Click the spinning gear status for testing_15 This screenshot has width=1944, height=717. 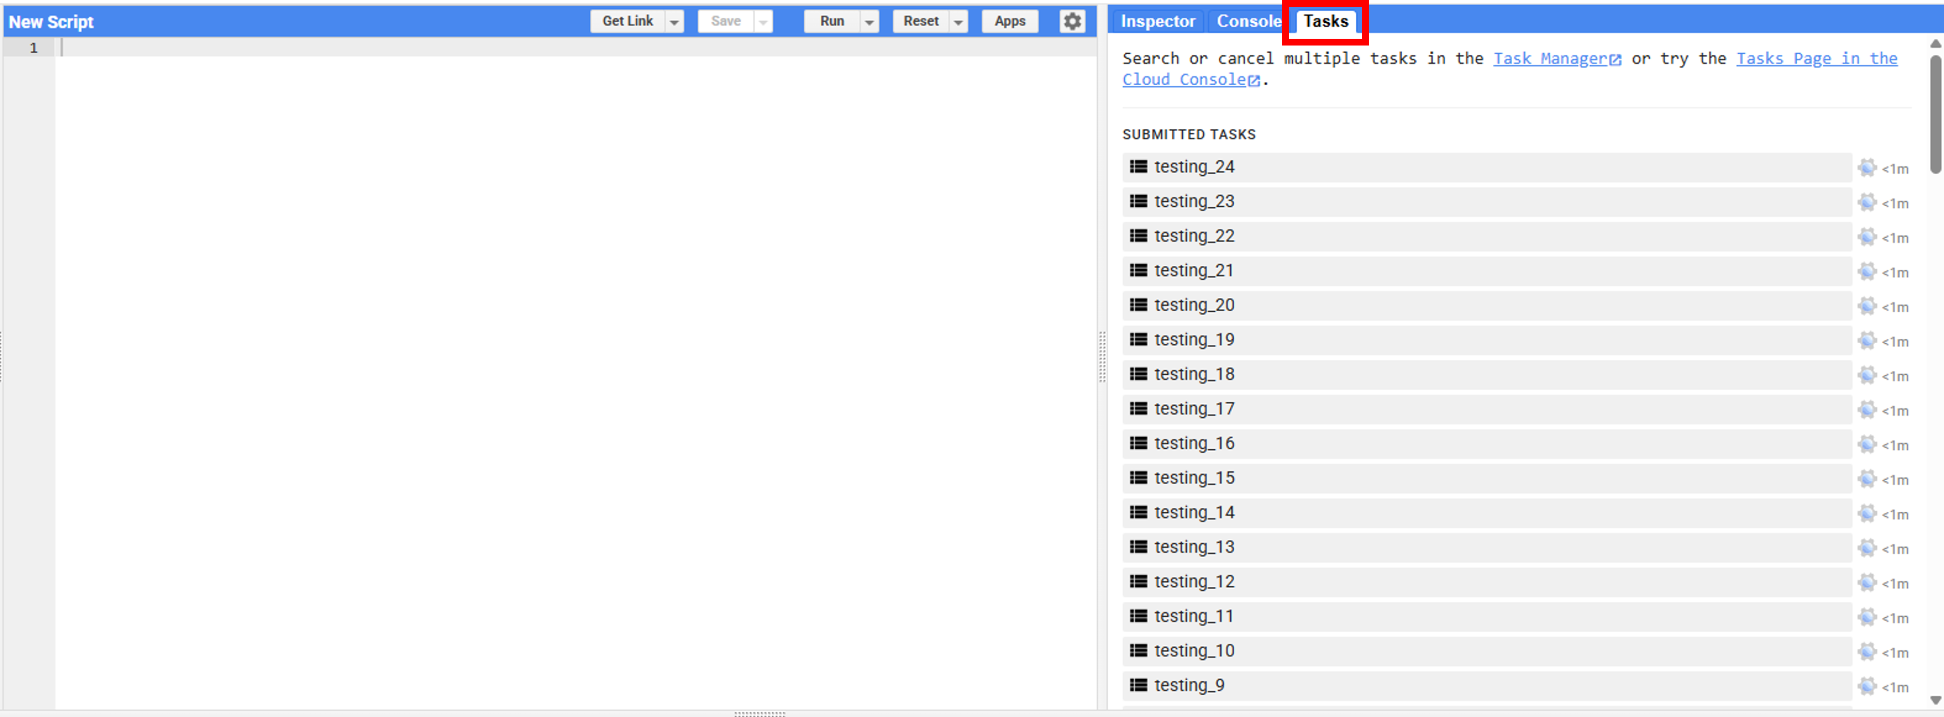(x=1867, y=479)
